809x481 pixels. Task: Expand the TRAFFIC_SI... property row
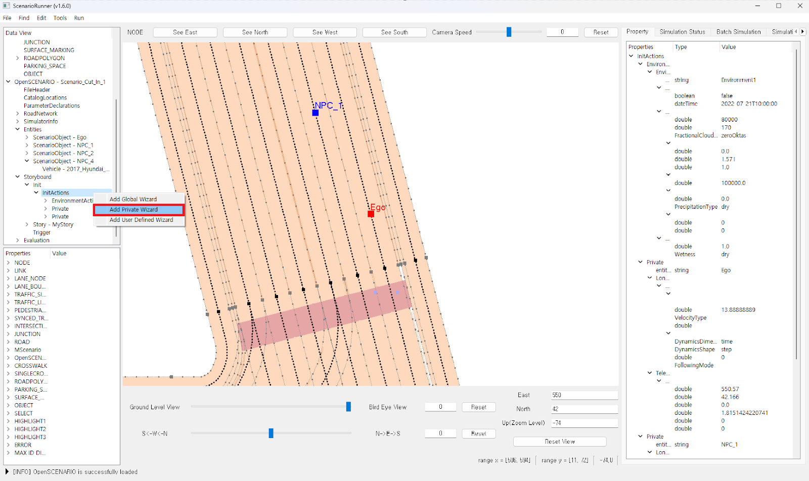click(9, 295)
